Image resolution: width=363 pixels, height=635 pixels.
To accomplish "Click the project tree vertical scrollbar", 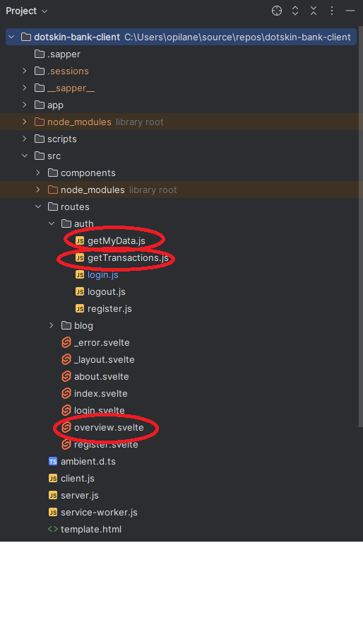I will tap(361, 227).
